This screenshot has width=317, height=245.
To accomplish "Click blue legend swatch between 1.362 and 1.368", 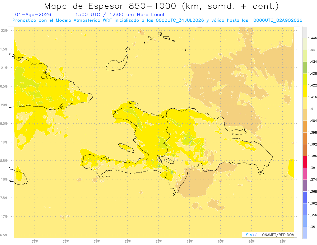I will tap(305, 197).
